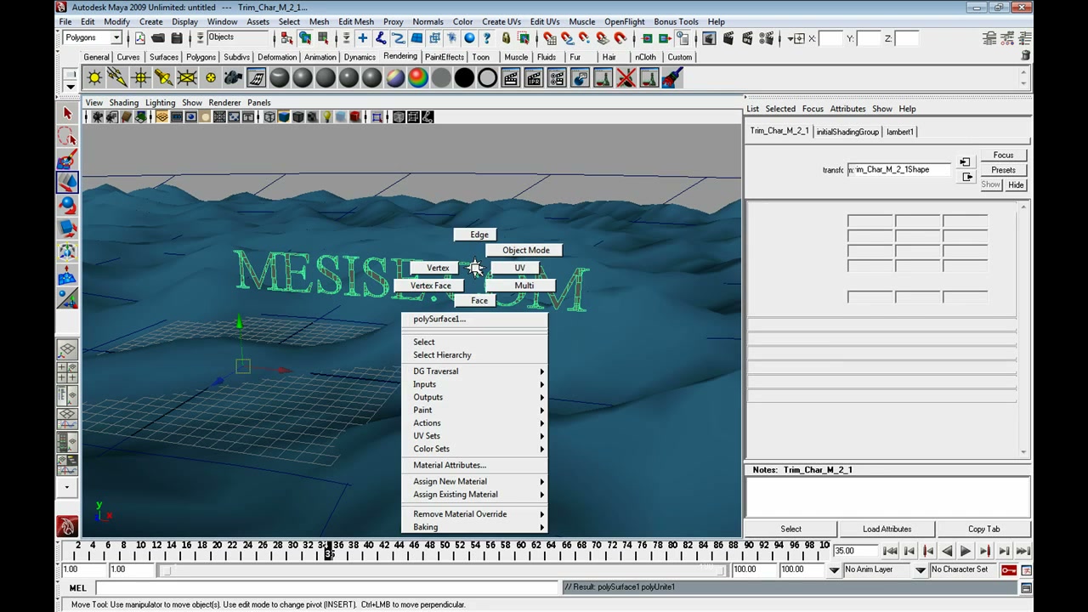Screen dimensions: 1088x612
Task: Create spot light from the shelf
Action: [163, 78]
